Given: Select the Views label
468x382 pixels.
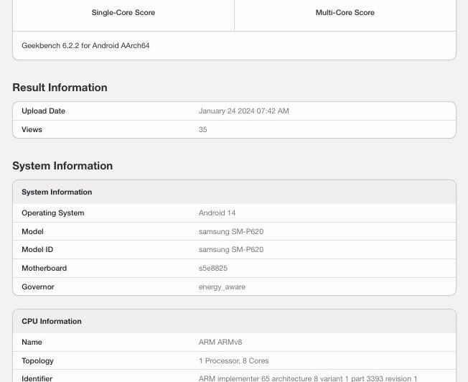Looking at the screenshot, I should point(32,130).
